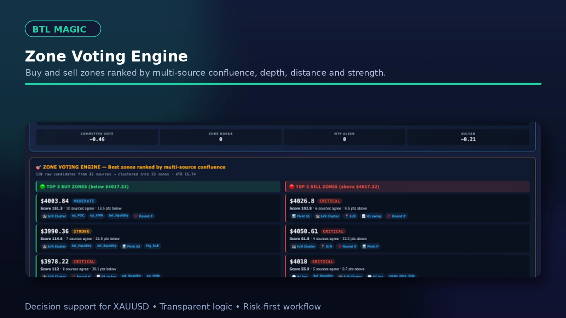Select the Sultan -0.21 card
The height and width of the screenshot is (318, 566).
coord(468,137)
